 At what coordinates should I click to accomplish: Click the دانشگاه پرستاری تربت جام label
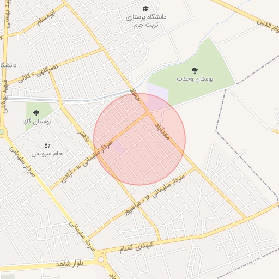tap(146, 21)
